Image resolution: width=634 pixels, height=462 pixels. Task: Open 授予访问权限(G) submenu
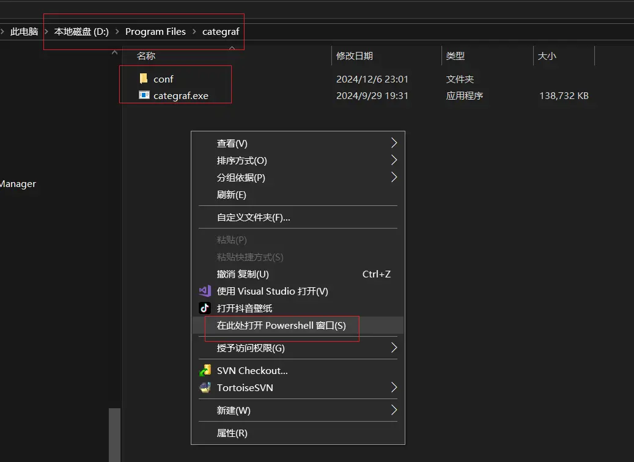point(251,348)
